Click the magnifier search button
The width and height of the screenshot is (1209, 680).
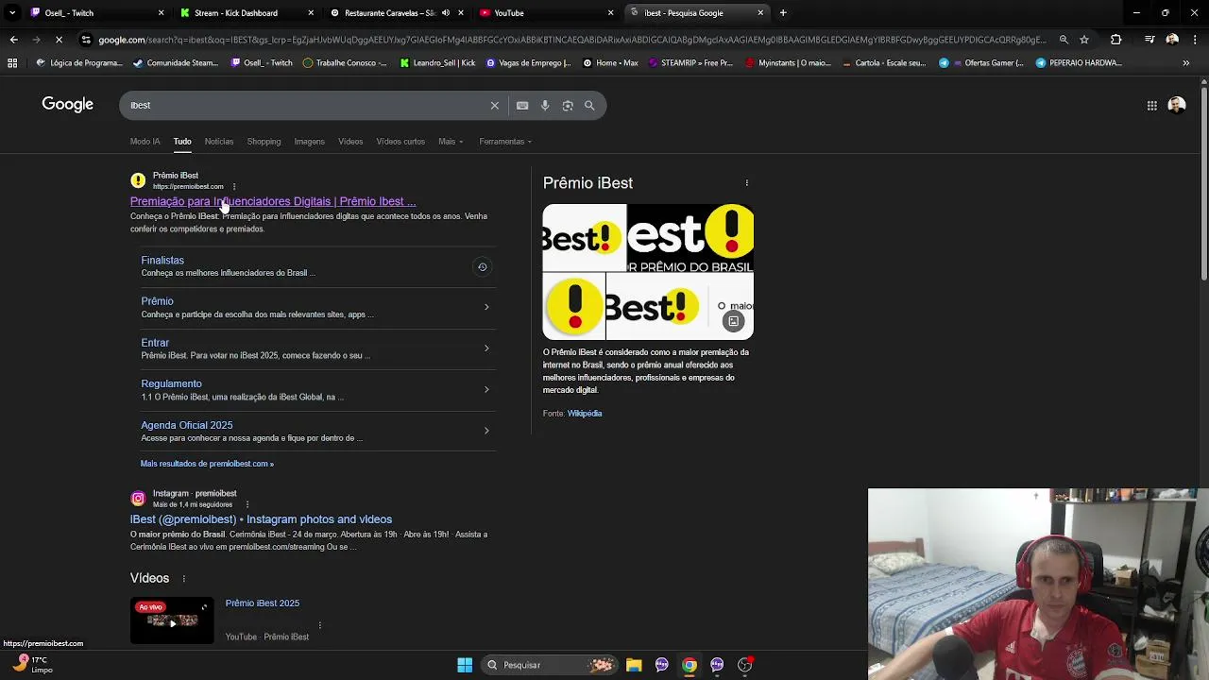pyautogui.click(x=589, y=106)
